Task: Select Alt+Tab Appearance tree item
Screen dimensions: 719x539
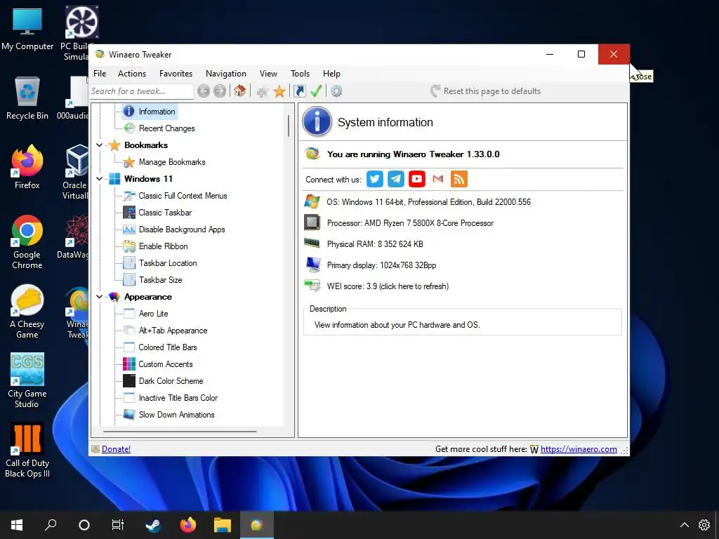Action: (173, 331)
